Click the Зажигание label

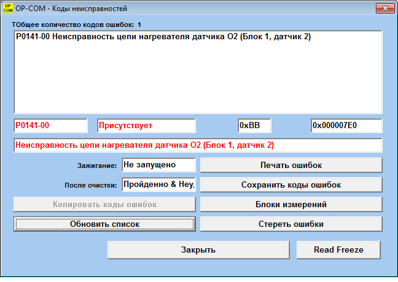(97, 166)
